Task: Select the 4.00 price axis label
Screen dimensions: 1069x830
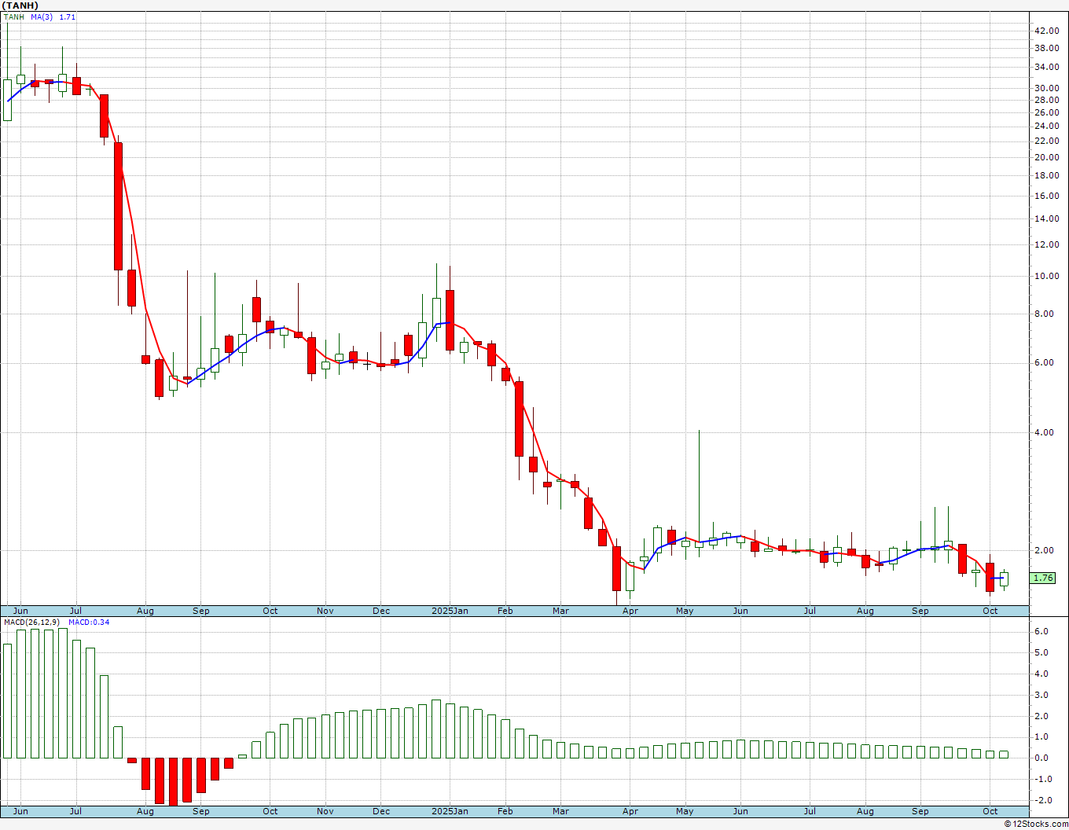Action: click(x=1044, y=432)
